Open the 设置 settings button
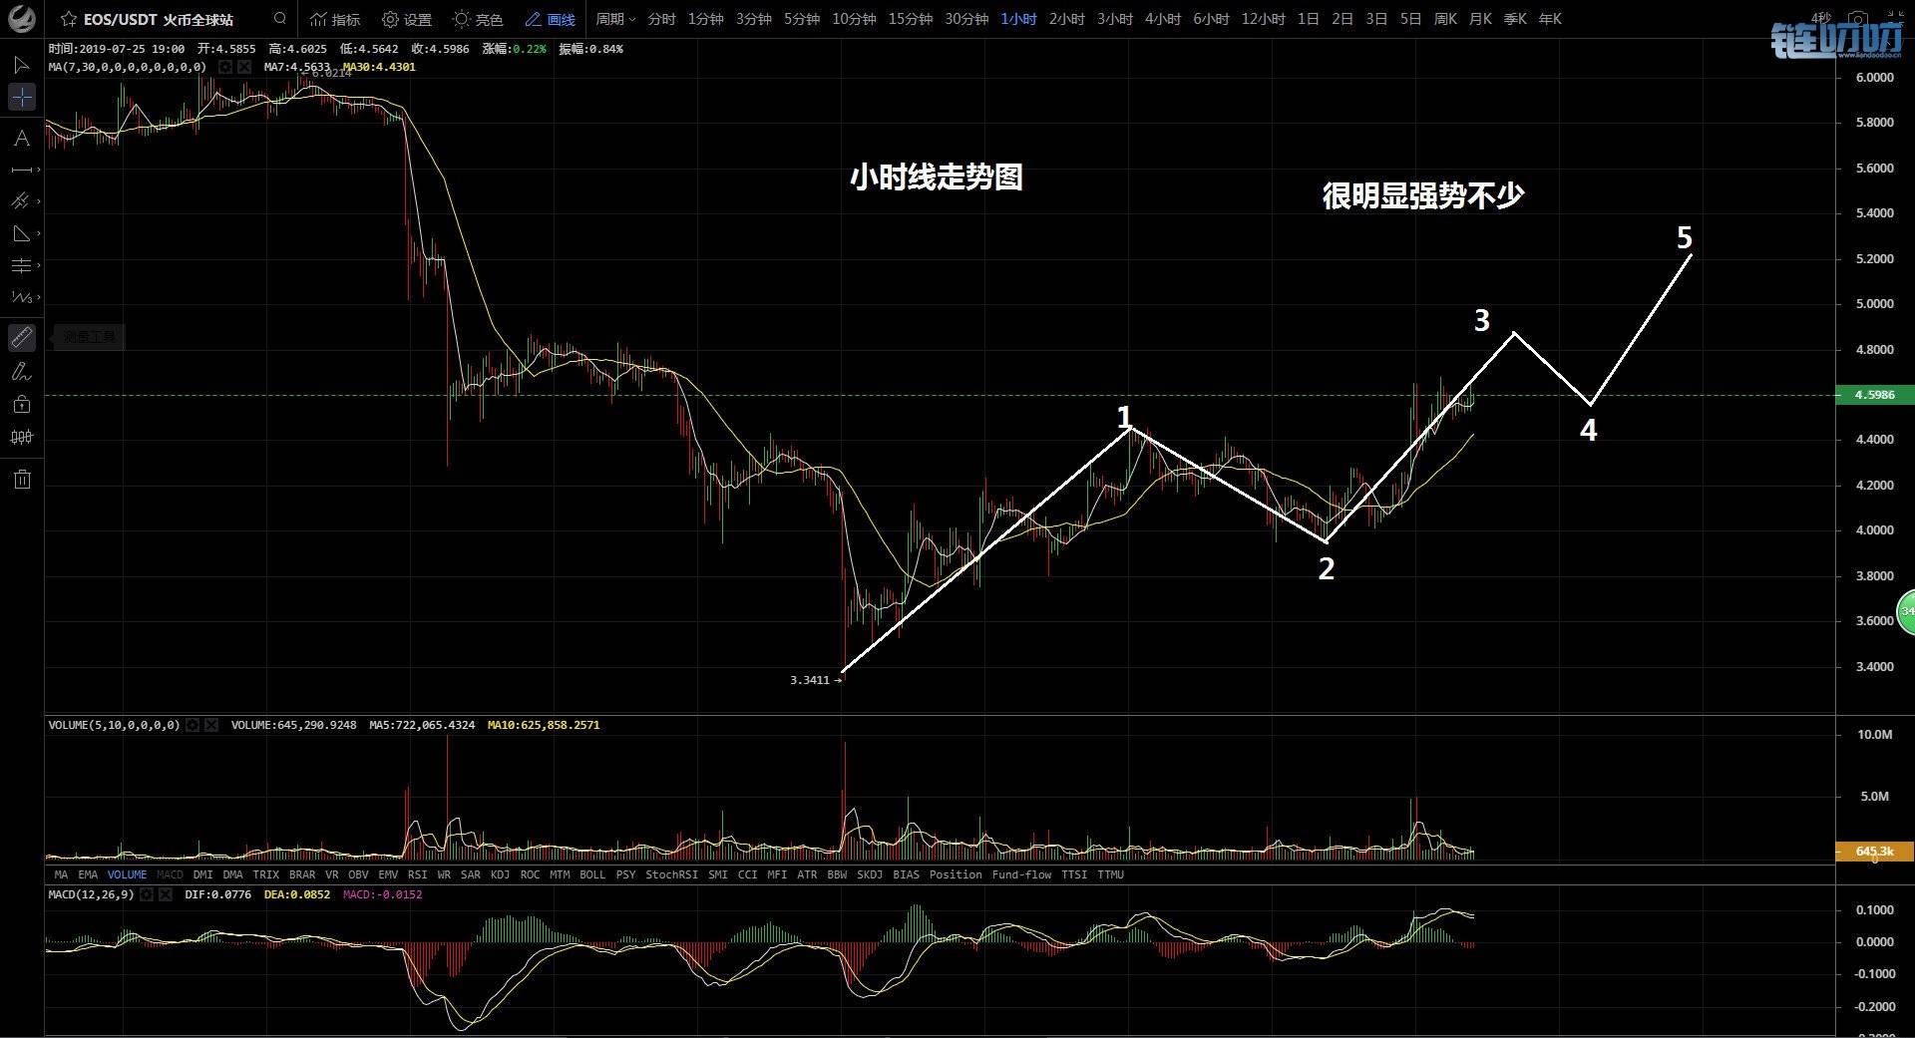Image resolution: width=1915 pixels, height=1038 pixels. 407,19
